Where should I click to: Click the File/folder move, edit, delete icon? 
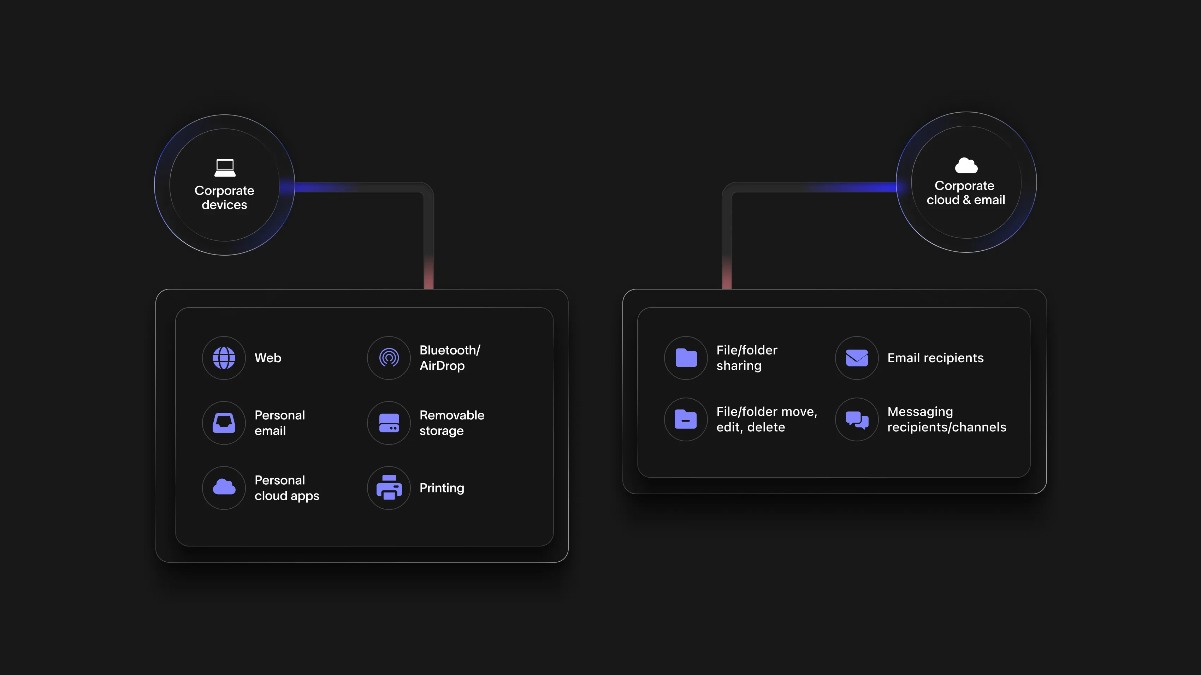pos(685,419)
